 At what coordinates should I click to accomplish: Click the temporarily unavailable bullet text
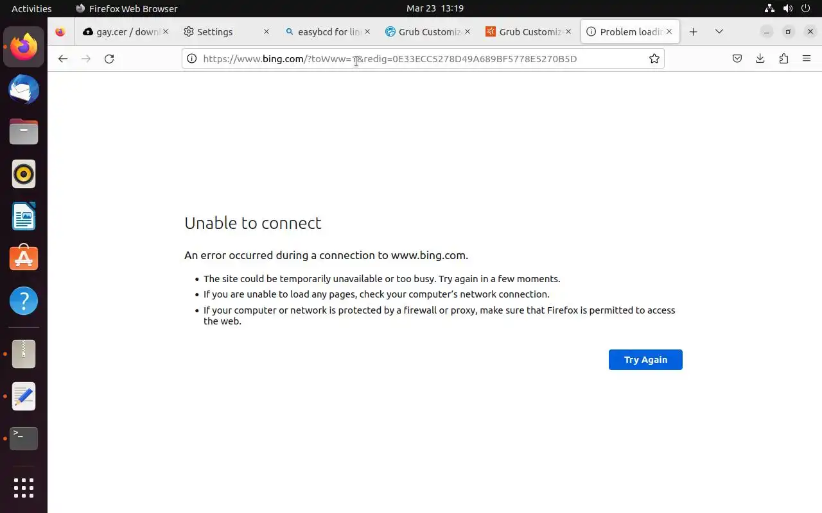382,279
